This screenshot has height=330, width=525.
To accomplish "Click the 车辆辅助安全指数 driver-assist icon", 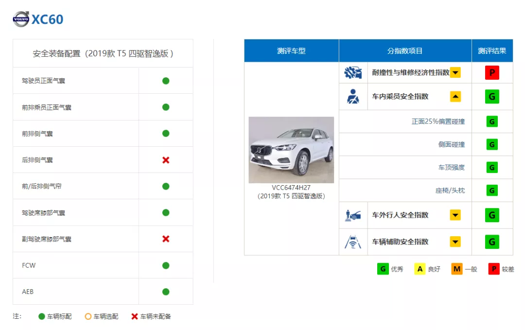I will [354, 242].
